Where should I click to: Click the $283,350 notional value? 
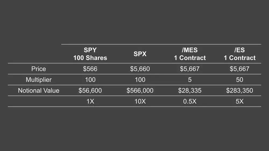(x=239, y=90)
